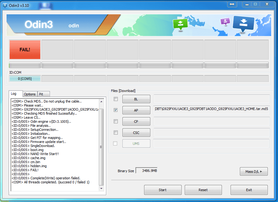
Task: Click the log scrollbar up arrow
Action: 101,102
